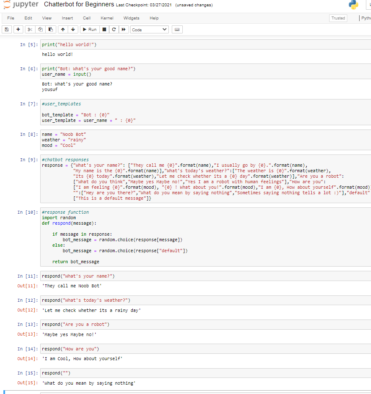Select the cell respond("")
This screenshot has height=394, width=371.
click(206, 373)
